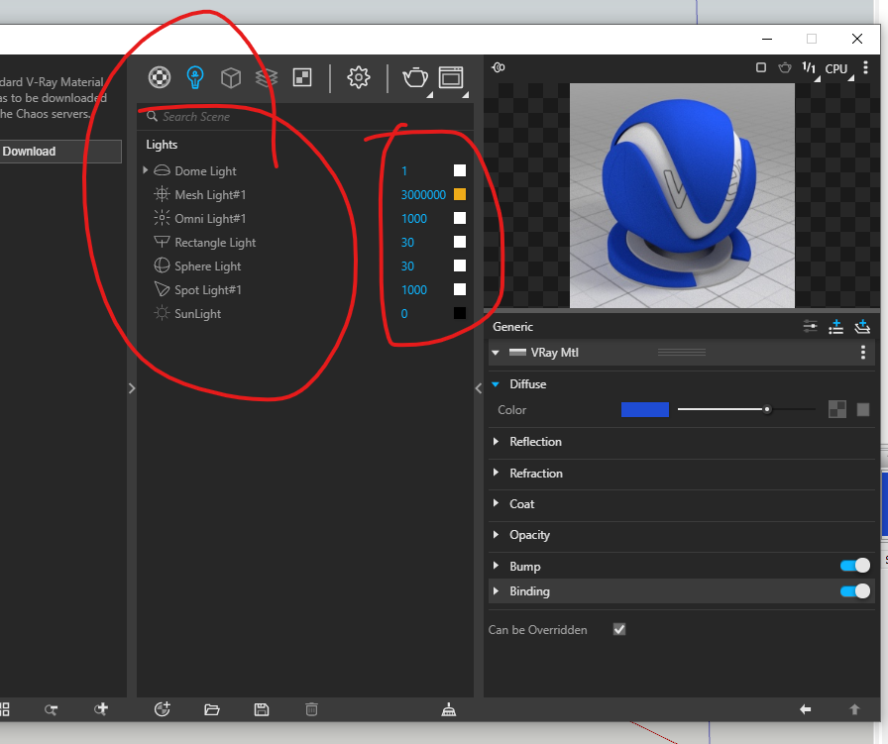Click the Dome Light white color swatch

(x=460, y=170)
